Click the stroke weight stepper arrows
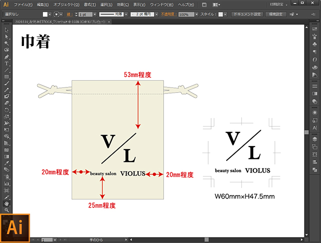This screenshot has width=321, height=243. pyautogui.click(x=76, y=14)
